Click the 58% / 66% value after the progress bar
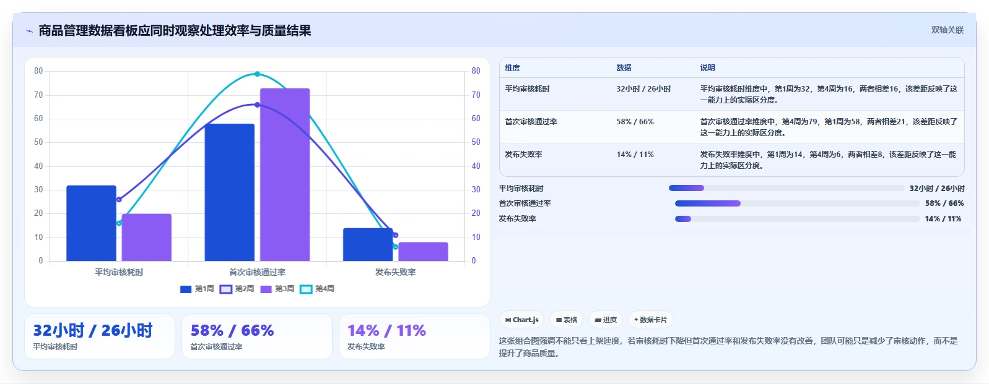The image size is (989, 384). tap(944, 203)
